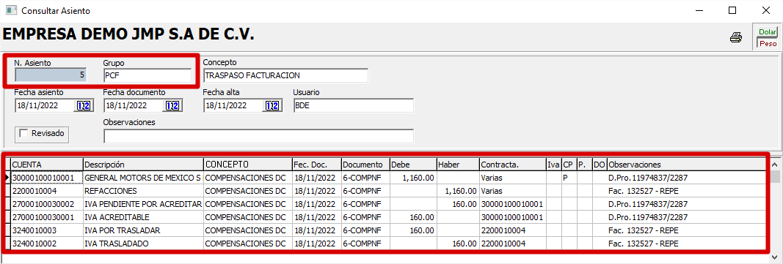Select account cell 27000100030001 in CUENTA column
This screenshot has height=264, width=783.
[x=46, y=217]
